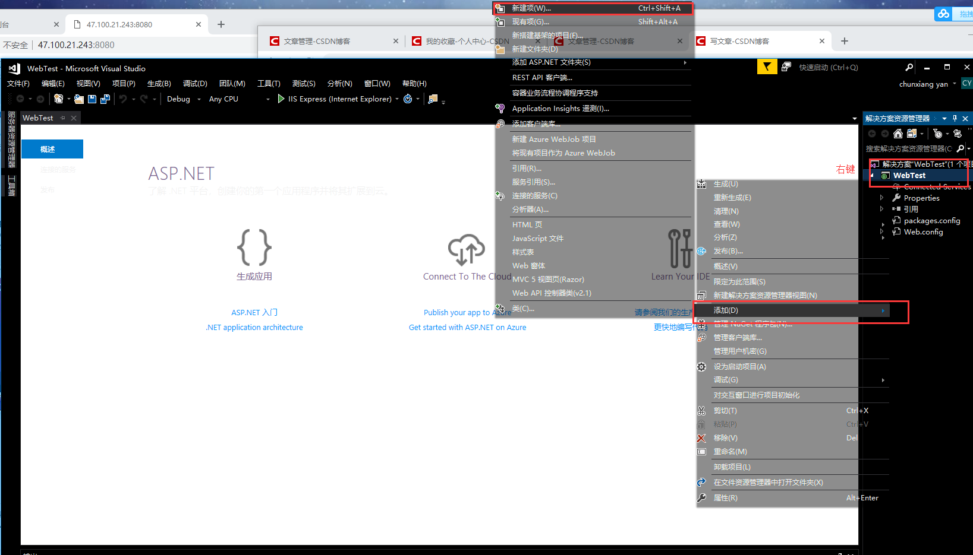Screen dimensions: 973x555
Task: Select the 解决方案"WebTest" solution node
Action: click(920, 164)
